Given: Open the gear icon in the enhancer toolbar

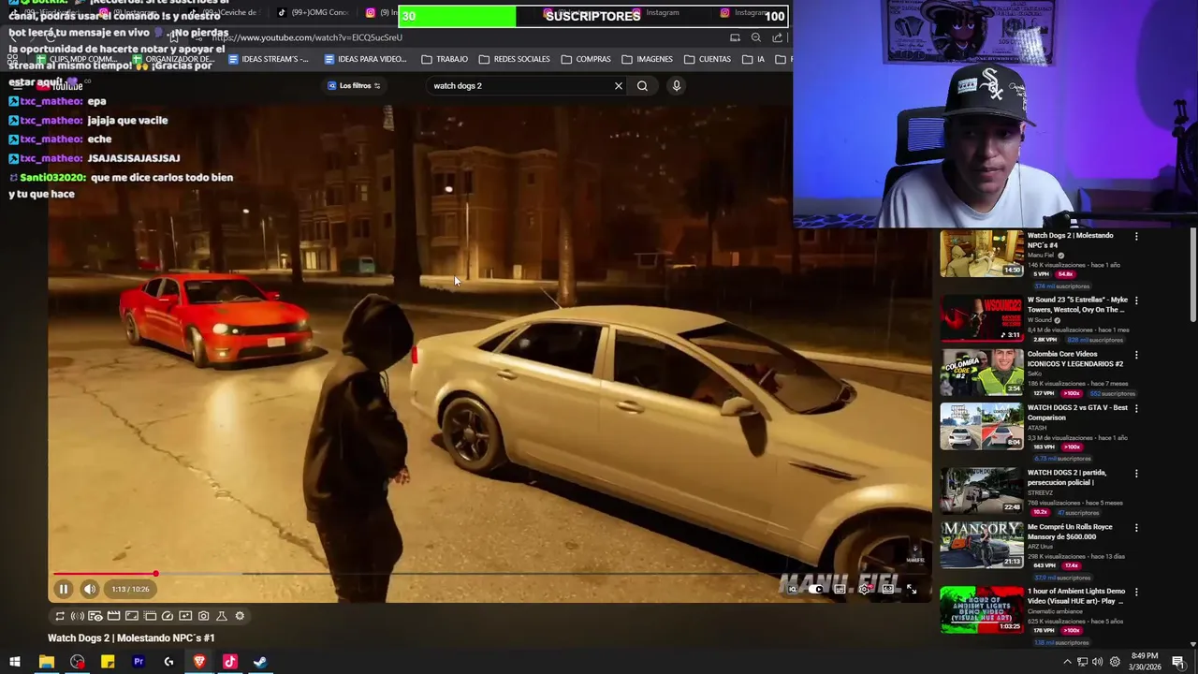Looking at the screenshot, I should tap(240, 616).
